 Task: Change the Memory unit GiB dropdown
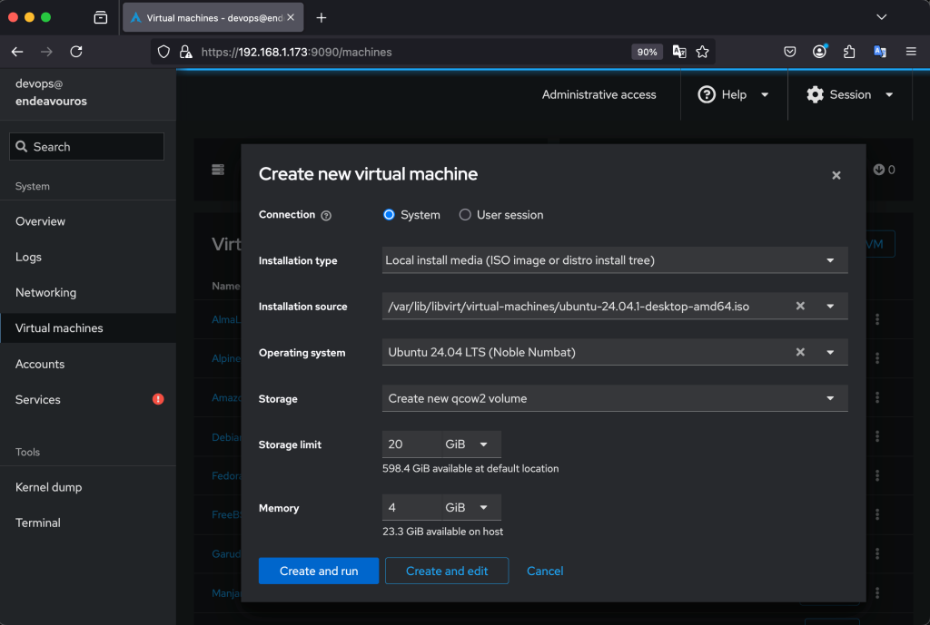470,508
